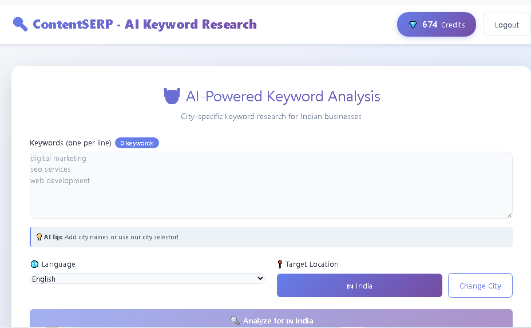The image size is (531, 328).
Task: Click the Keywords (one per line) label
Action: click(70, 143)
